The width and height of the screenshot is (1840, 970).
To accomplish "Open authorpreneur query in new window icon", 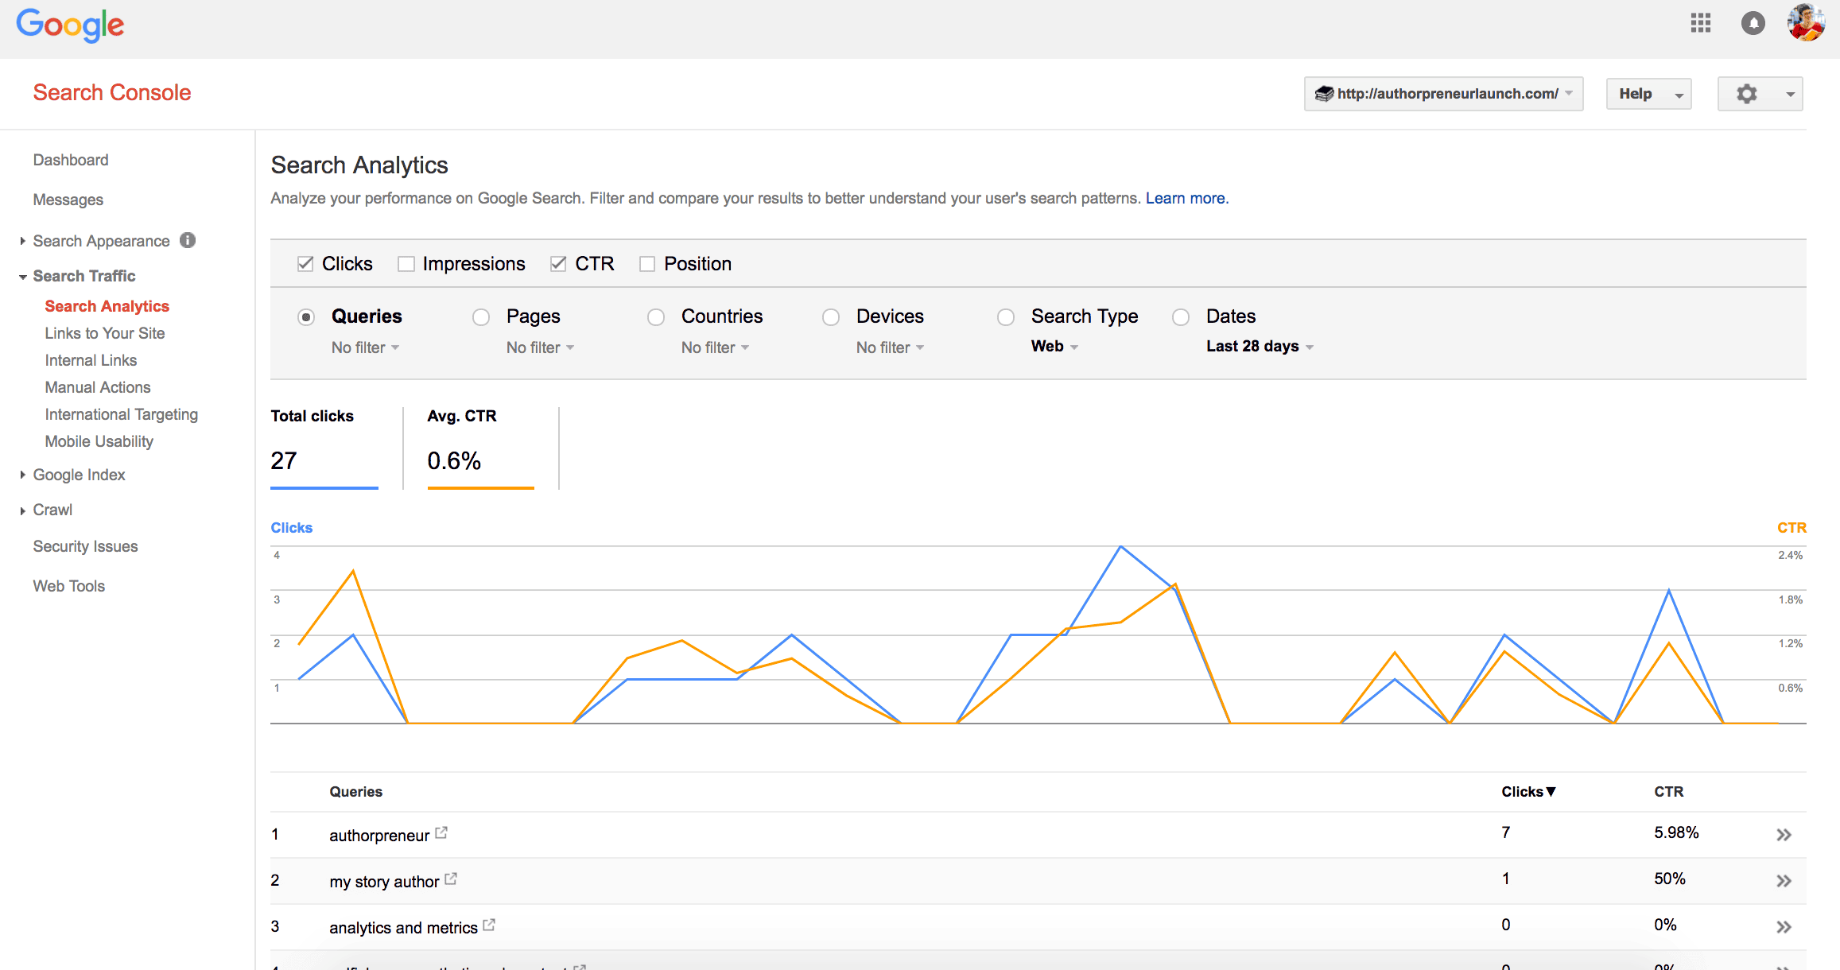I will pos(441,832).
